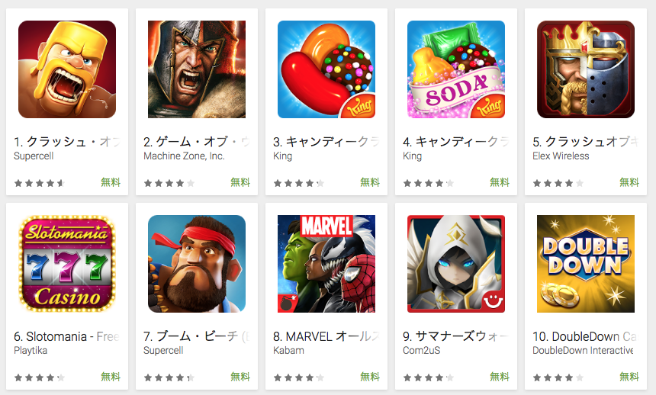Click the 無料 button on Slotomania card
This screenshot has width=656, height=395.
coord(111,377)
